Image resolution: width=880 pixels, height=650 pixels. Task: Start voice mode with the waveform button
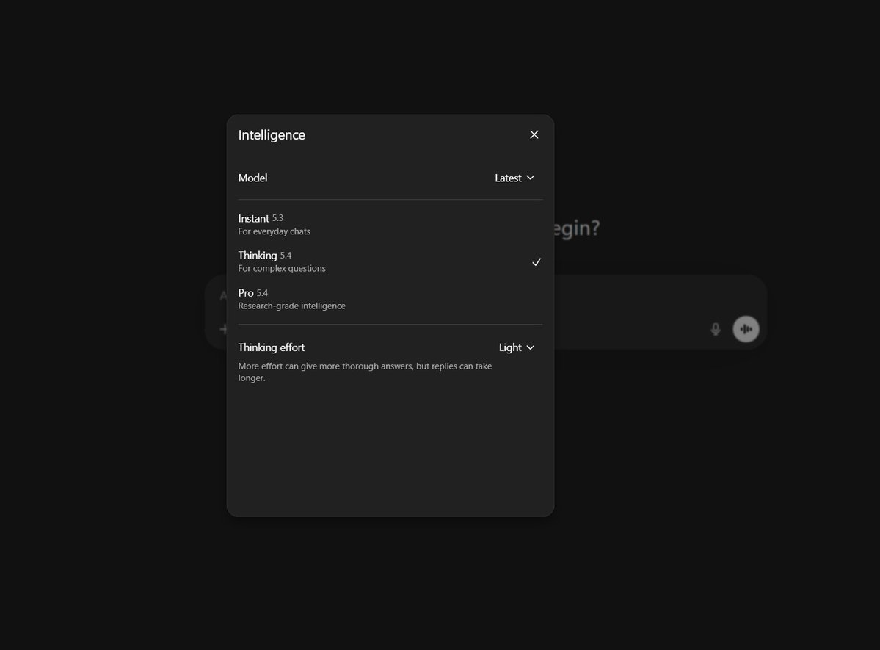pyautogui.click(x=746, y=329)
